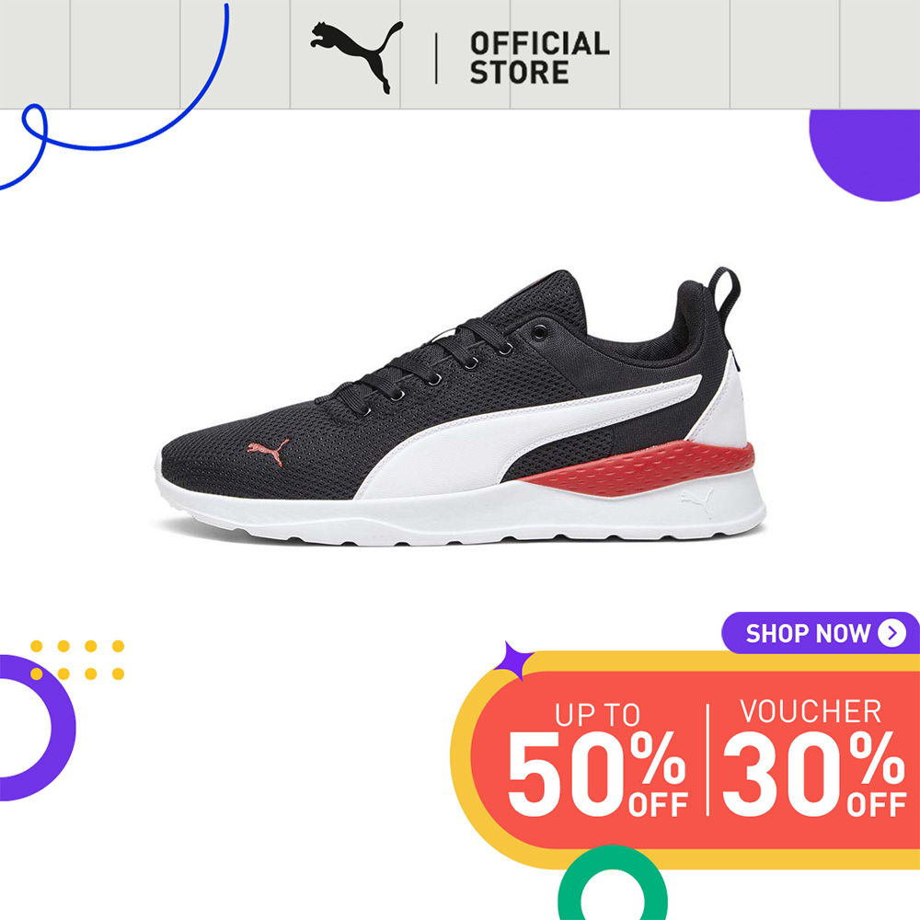This screenshot has width=920, height=920.
Task: Click the purple semicircle at top right
Action: (x=865, y=155)
